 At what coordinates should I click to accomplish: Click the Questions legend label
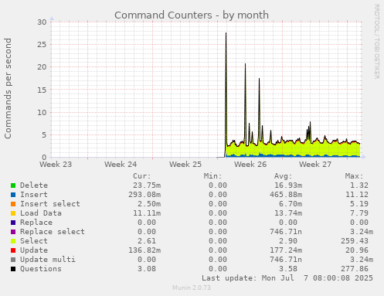(x=41, y=269)
